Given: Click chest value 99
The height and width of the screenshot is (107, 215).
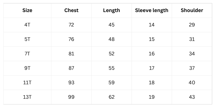Looking at the screenshot, I should coord(71,97).
